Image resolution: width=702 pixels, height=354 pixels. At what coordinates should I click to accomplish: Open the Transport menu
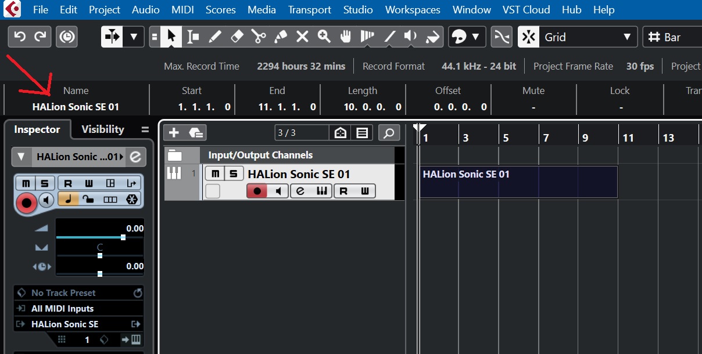click(x=310, y=10)
